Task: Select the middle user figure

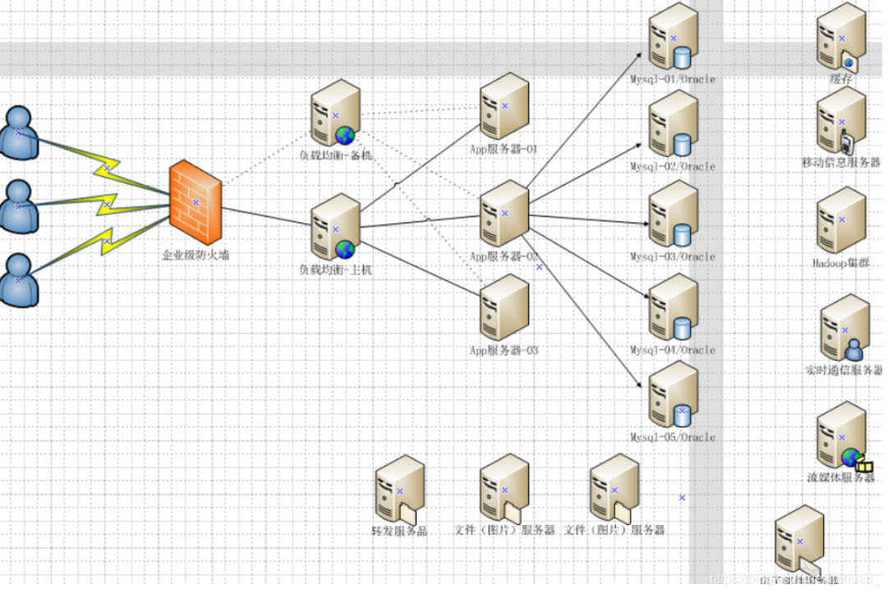Action: [19, 207]
